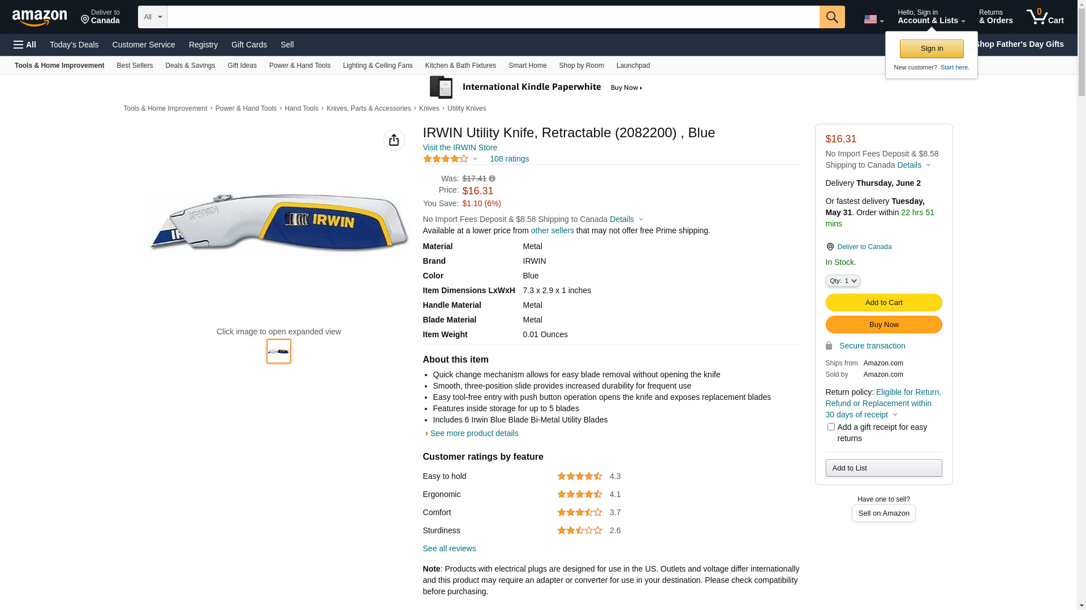Check the gift receipt checkbox
The height and width of the screenshot is (610, 1086).
(x=830, y=427)
